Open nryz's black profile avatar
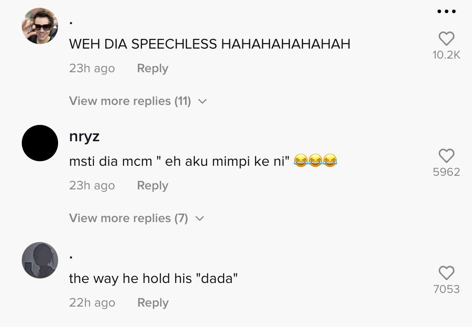This screenshot has height=327, width=472. click(40, 143)
